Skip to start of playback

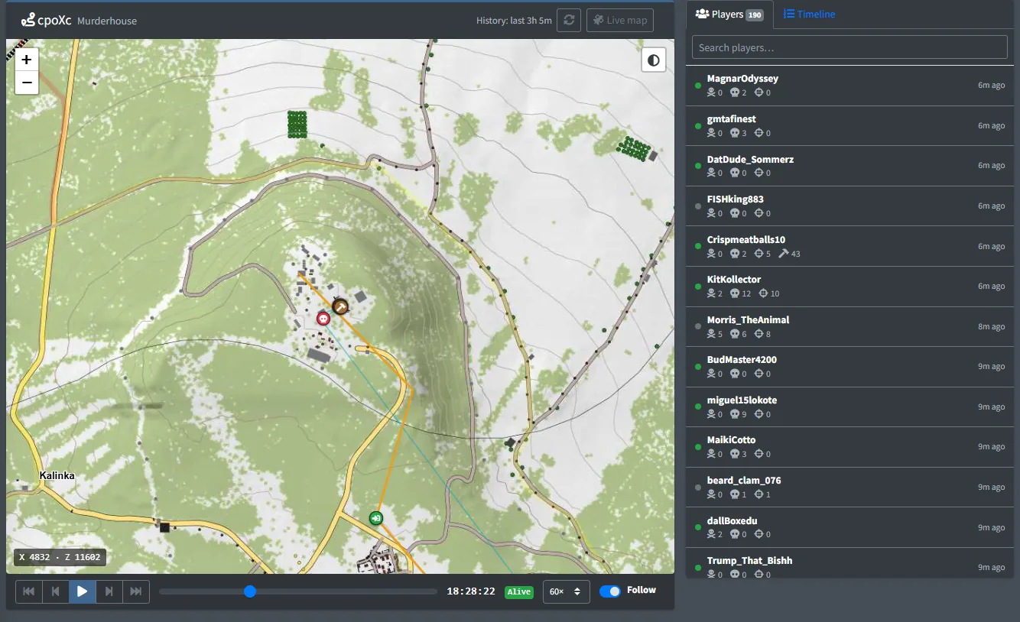click(x=29, y=591)
